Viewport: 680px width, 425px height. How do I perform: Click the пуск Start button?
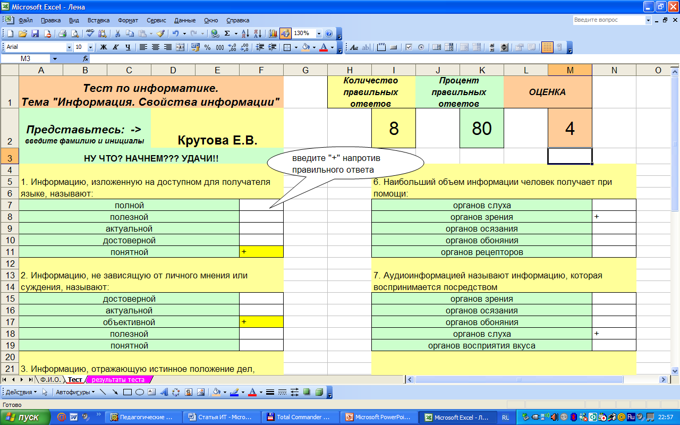click(25, 417)
